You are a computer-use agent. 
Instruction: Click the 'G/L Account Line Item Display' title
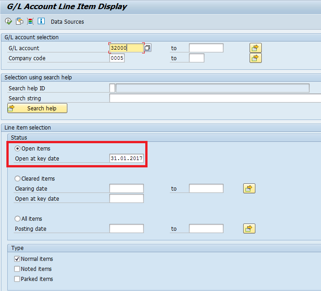[x=67, y=6]
